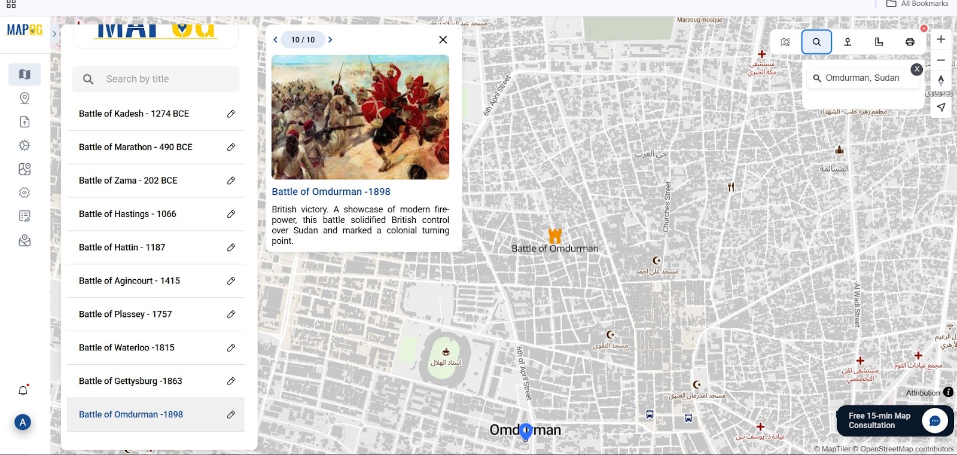Click the orange castle map marker

[x=555, y=235]
